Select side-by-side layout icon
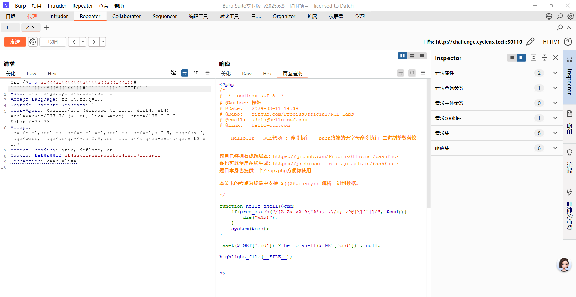Viewport: 576px width, 297px height. 403,56
